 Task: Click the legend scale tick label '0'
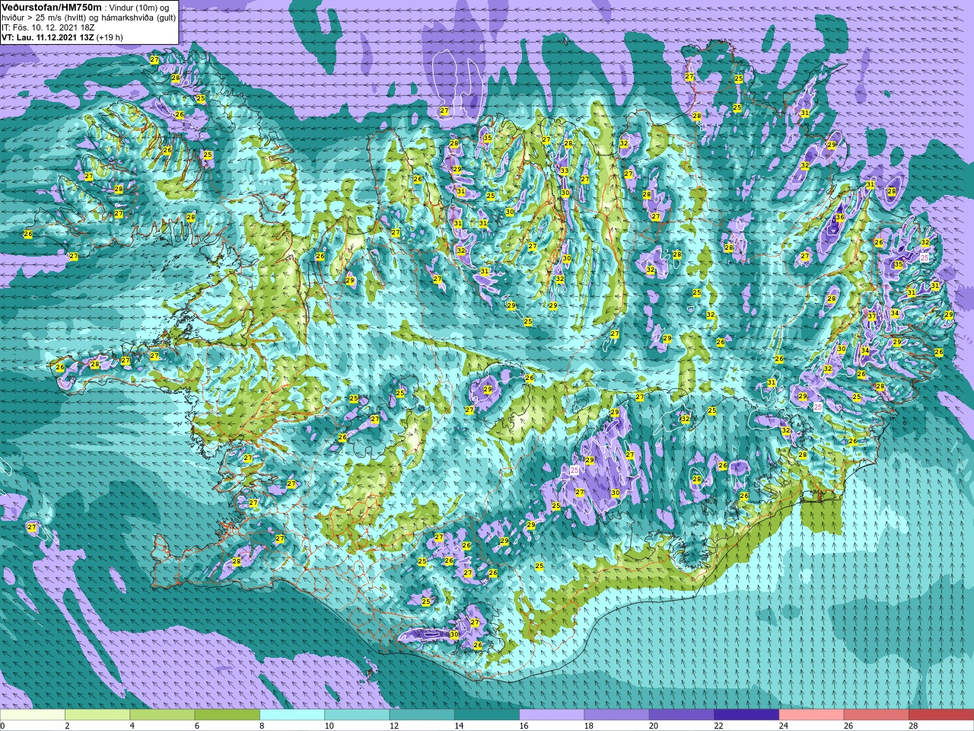coord(2,726)
